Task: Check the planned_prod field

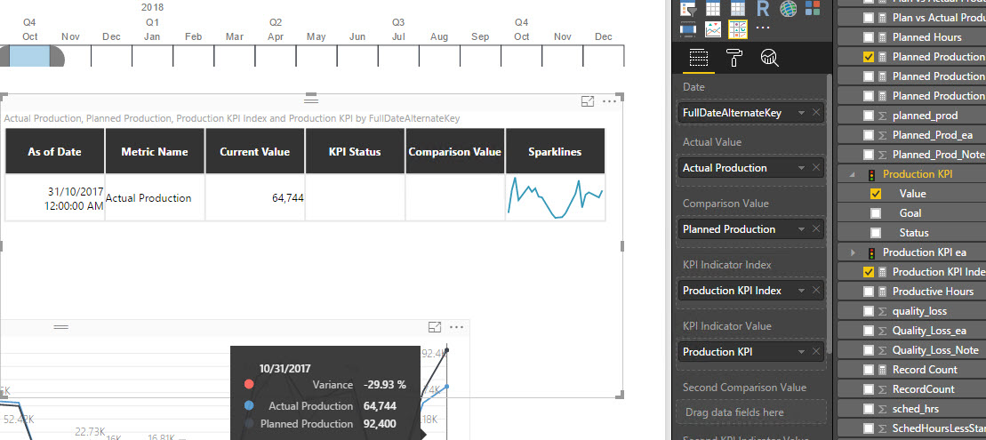Action: click(869, 116)
